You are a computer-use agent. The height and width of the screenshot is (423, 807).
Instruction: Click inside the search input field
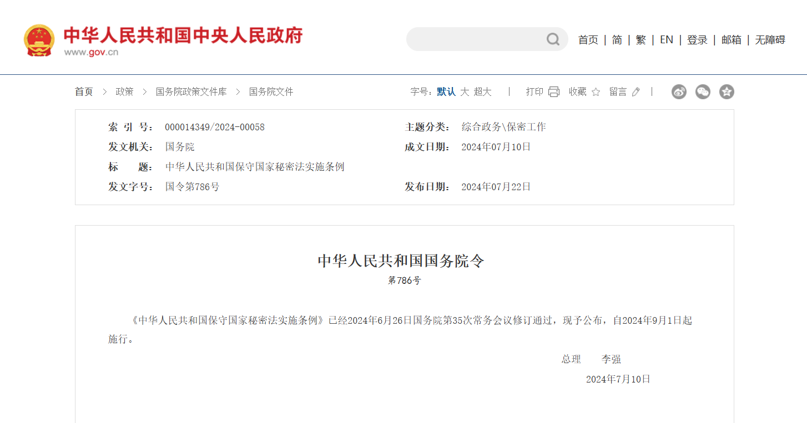[x=475, y=39]
